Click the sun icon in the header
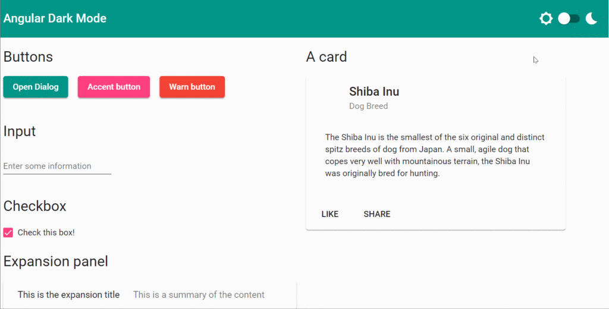The image size is (609, 309). click(x=546, y=18)
